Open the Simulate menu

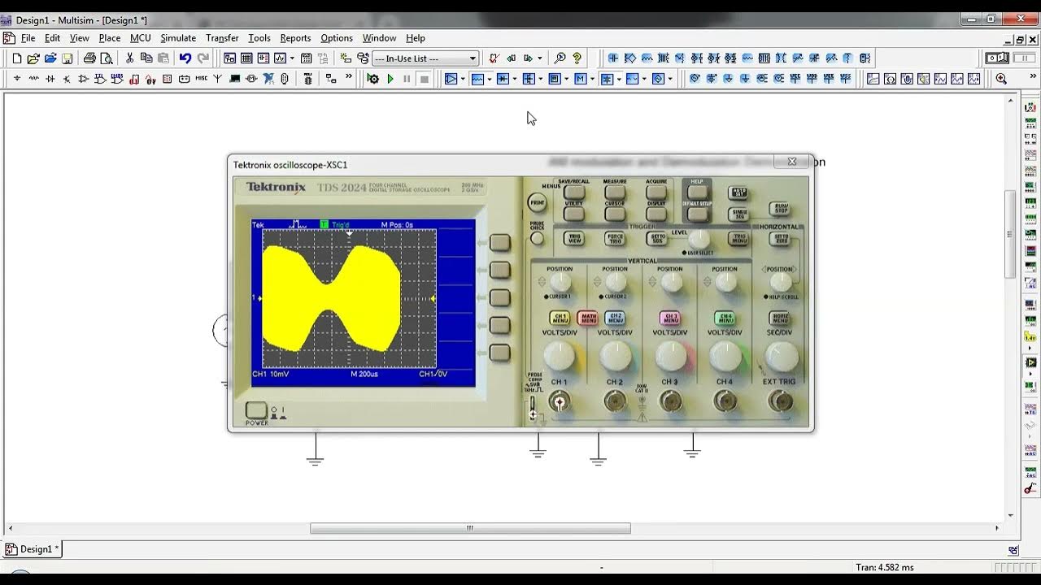point(178,38)
